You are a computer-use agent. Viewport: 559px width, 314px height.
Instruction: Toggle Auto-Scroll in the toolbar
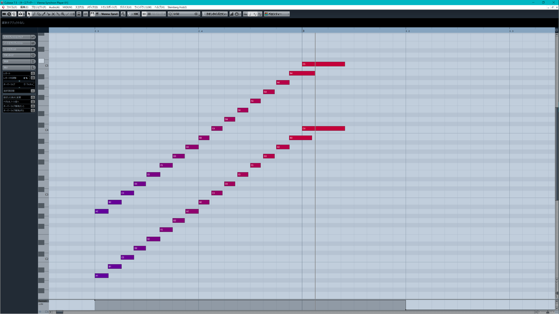[x=21, y=14]
